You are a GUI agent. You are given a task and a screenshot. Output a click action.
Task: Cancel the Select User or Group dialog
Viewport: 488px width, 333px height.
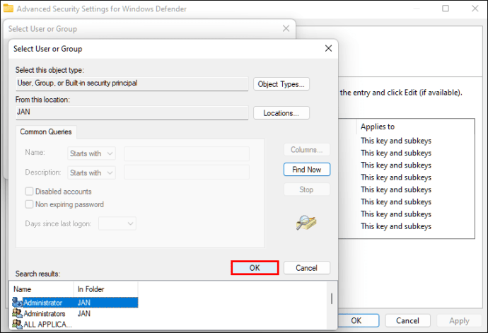(306, 268)
